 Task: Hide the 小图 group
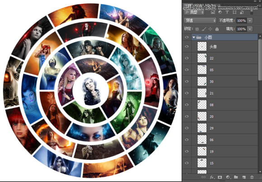pyautogui.click(x=187, y=37)
